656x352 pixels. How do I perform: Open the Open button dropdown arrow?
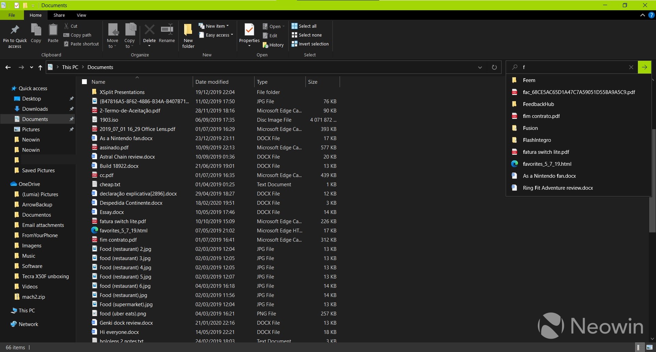coord(284,26)
